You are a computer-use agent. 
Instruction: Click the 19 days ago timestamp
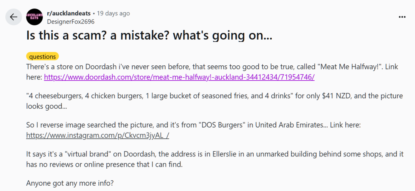pos(113,13)
